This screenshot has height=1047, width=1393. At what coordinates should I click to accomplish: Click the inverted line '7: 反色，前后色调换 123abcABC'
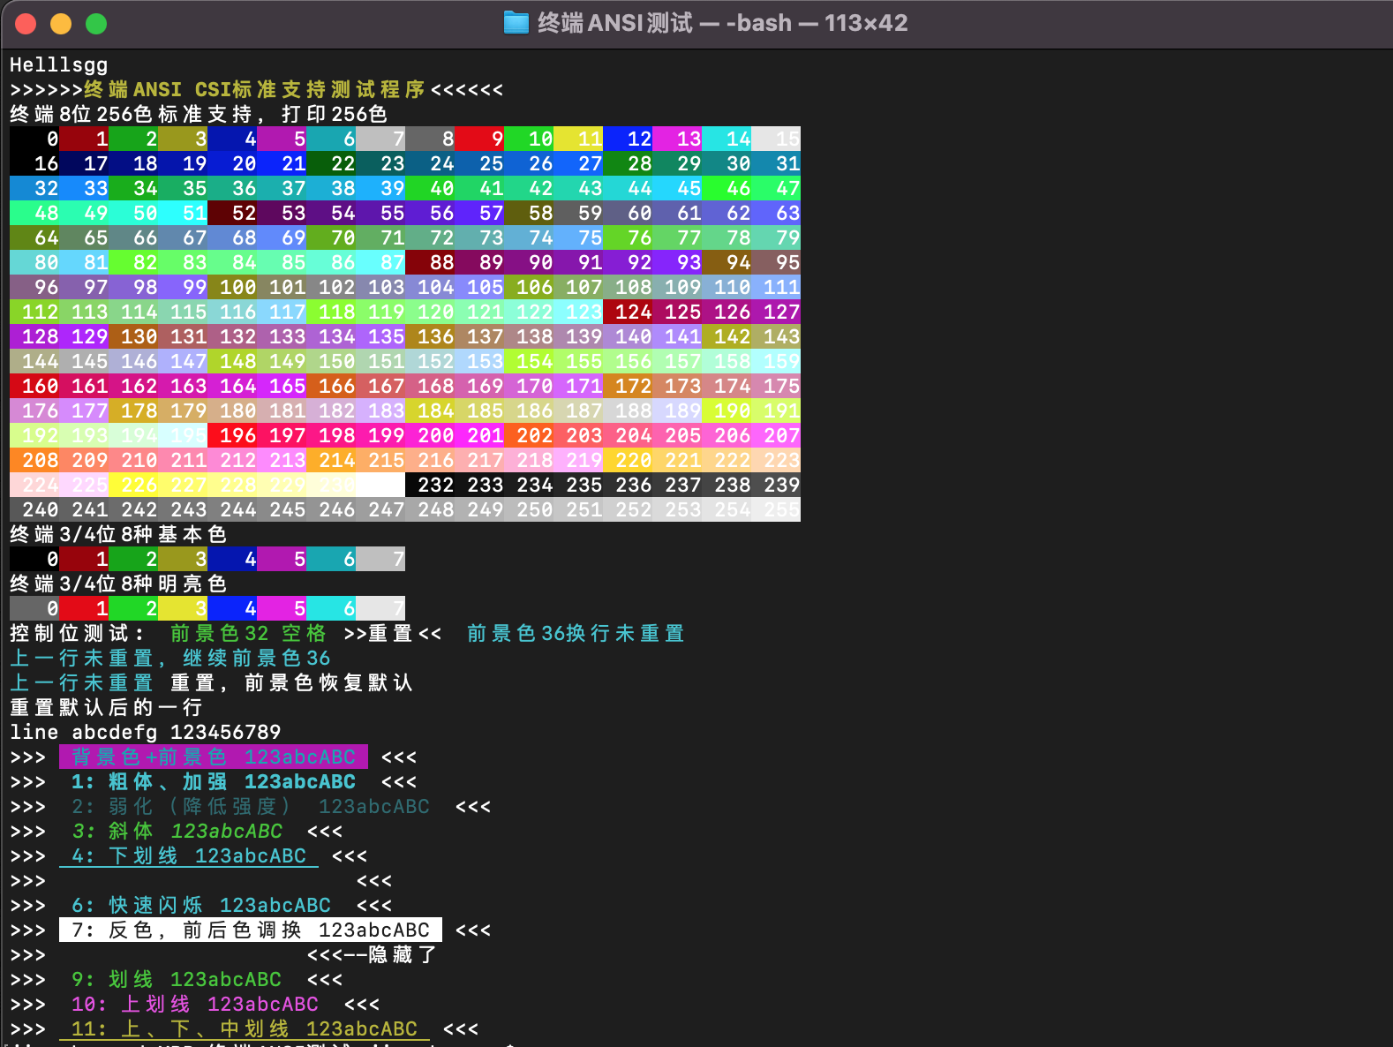pyautogui.click(x=251, y=930)
